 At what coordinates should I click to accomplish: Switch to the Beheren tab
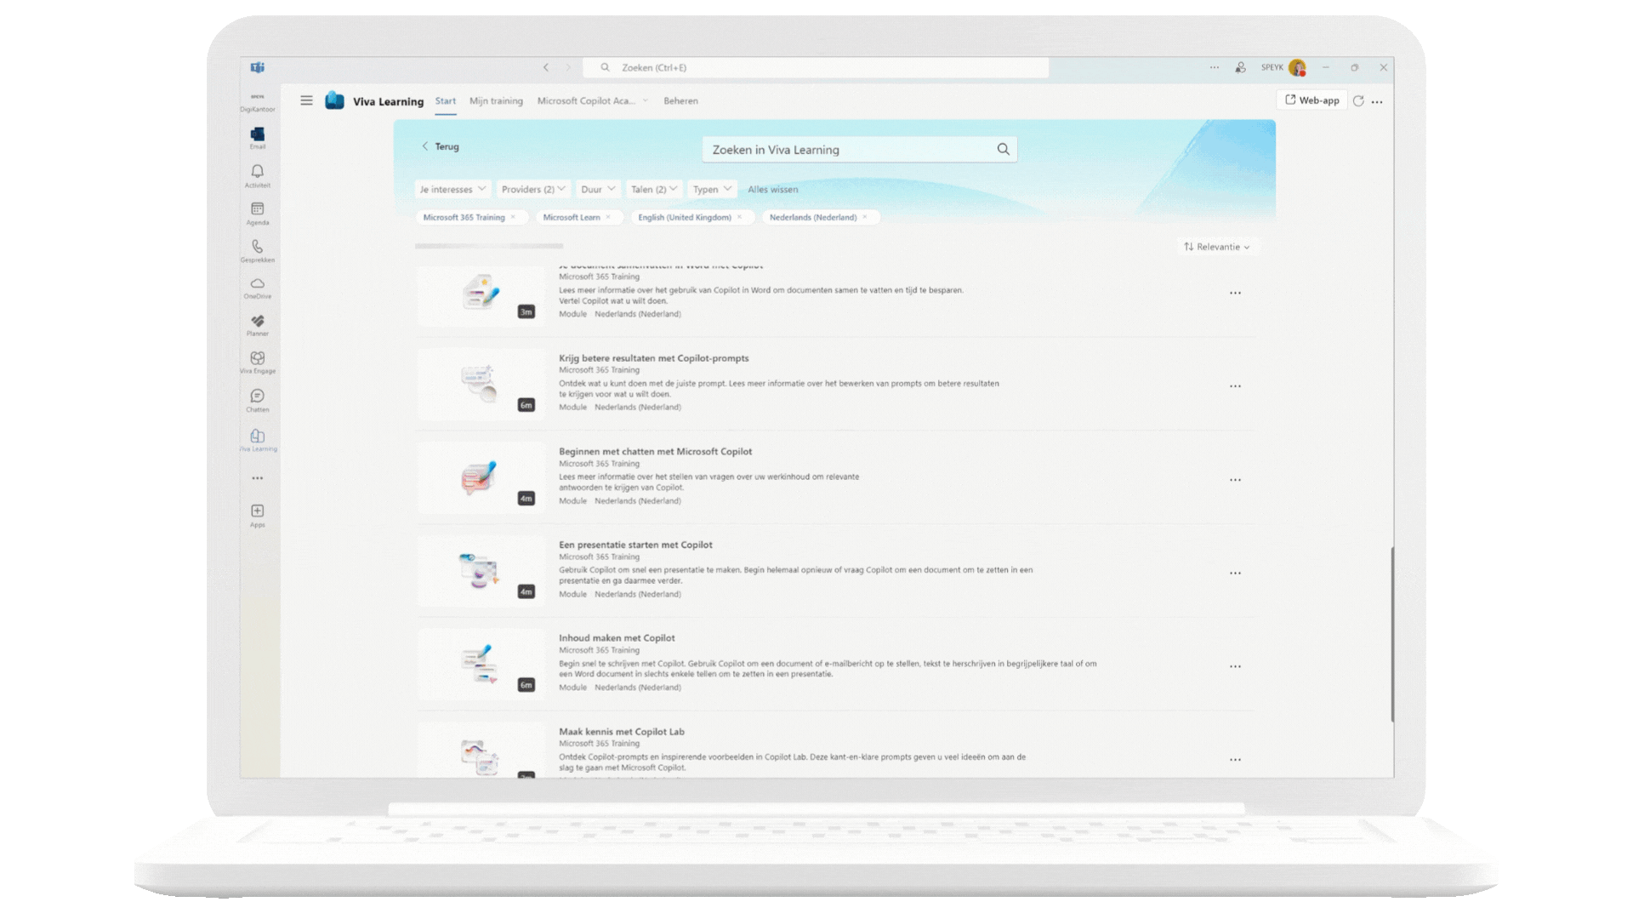tap(680, 100)
